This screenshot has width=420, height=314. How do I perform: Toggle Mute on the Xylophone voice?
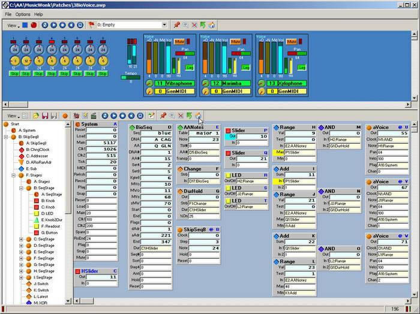(292, 42)
